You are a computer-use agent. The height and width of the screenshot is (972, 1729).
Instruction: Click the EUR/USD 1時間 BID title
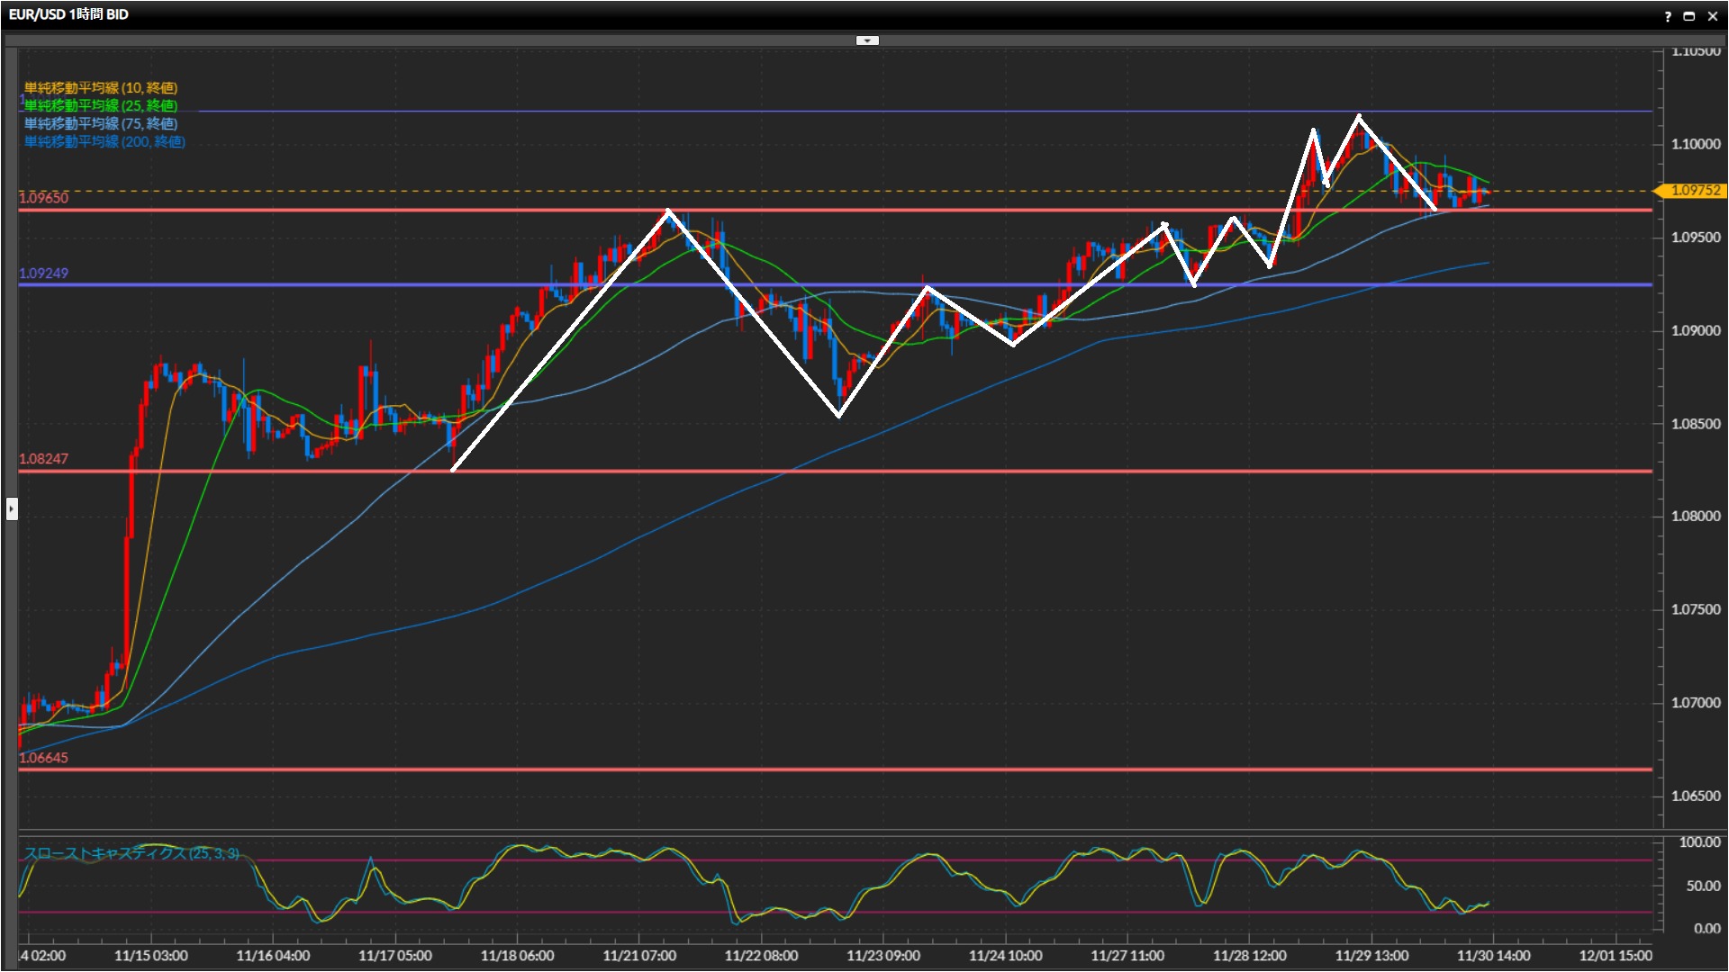click(x=68, y=14)
